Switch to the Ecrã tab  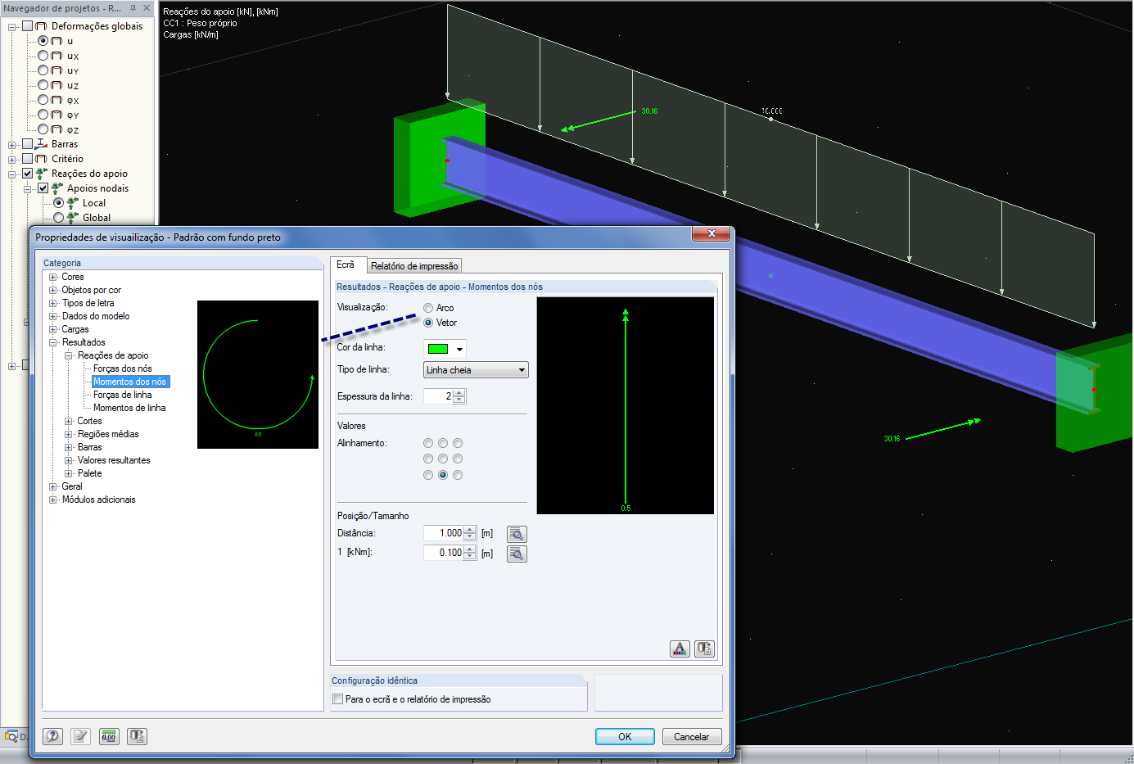click(346, 264)
